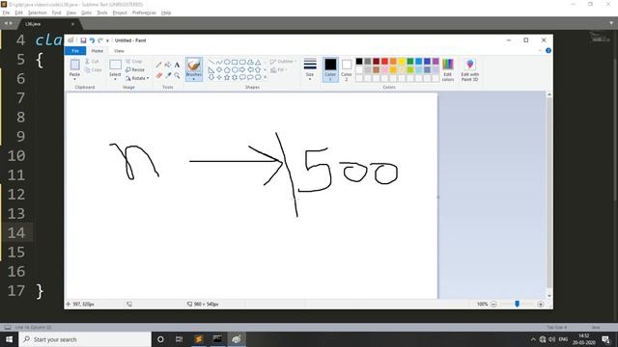Open the Sublime Text tab list dropdown arrow

point(611,23)
